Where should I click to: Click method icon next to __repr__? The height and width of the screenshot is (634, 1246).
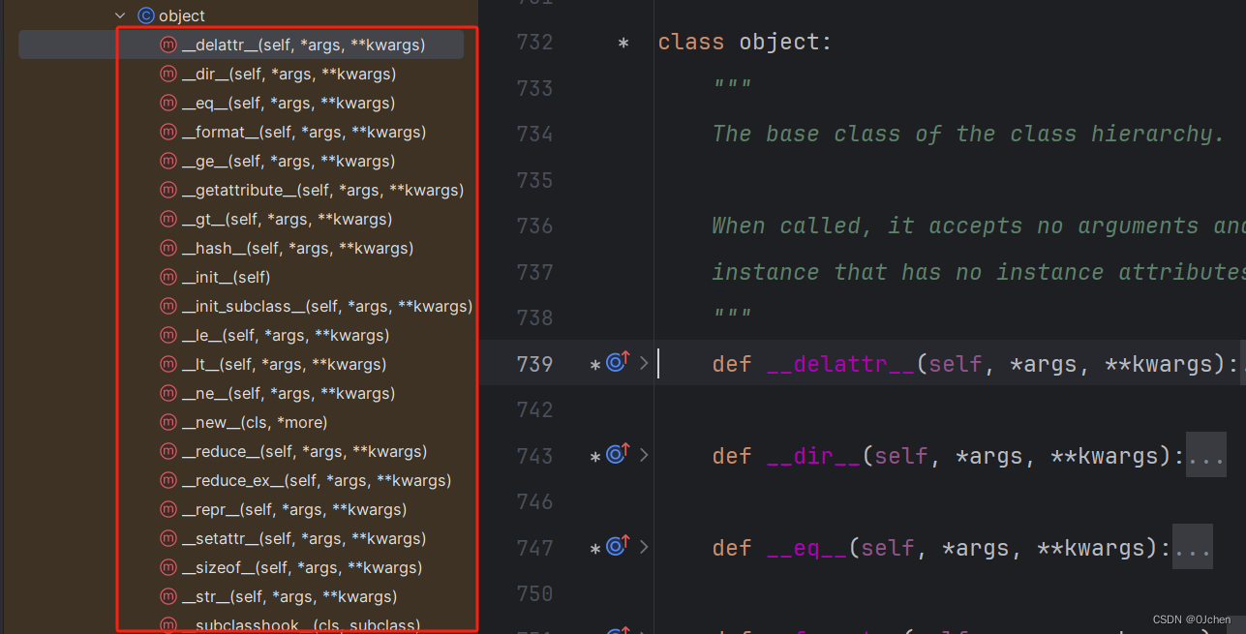click(167, 509)
